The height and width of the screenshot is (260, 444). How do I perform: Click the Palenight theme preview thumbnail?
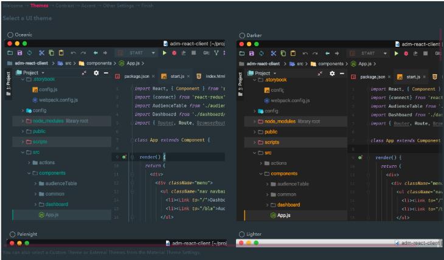coord(117,243)
